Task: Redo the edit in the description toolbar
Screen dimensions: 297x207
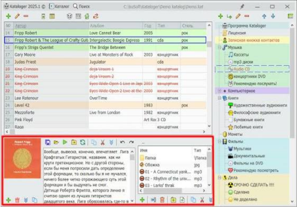Action: pos(131,142)
